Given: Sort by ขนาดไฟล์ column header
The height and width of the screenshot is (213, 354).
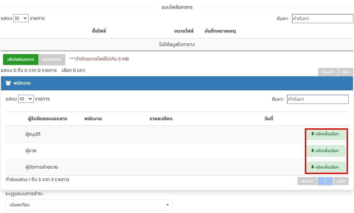Looking at the screenshot, I should pyautogui.click(x=184, y=31).
